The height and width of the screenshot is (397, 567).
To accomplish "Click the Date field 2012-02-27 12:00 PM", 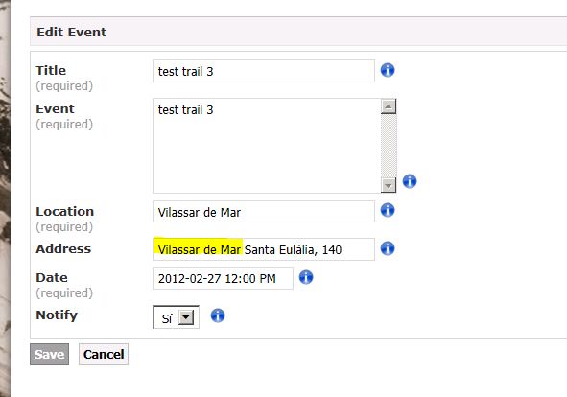I will tap(223, 278).
